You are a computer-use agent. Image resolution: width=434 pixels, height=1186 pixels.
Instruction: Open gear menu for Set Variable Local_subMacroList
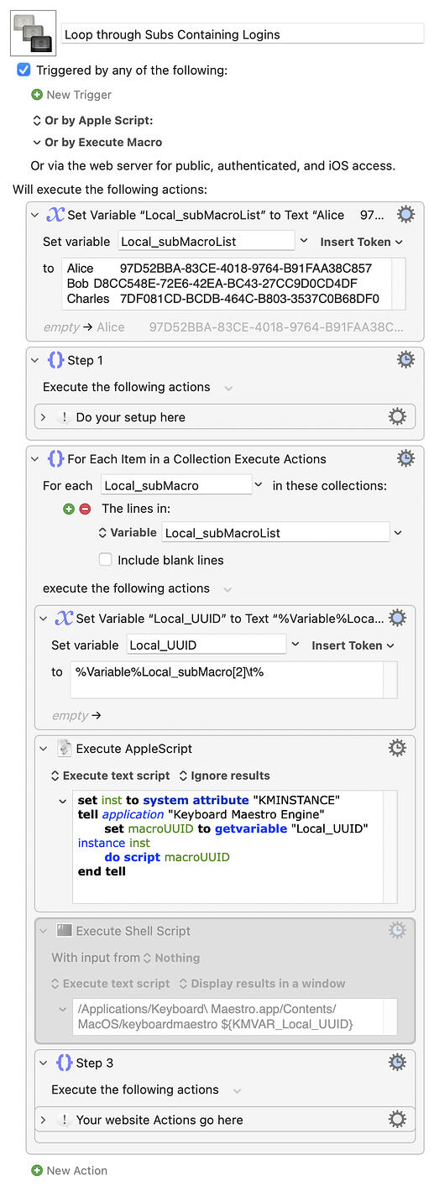(405, 214)
